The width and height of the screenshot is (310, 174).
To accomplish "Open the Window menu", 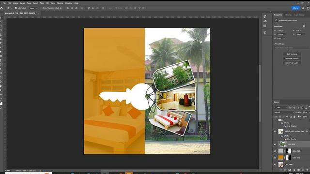I will coord(69,3).
